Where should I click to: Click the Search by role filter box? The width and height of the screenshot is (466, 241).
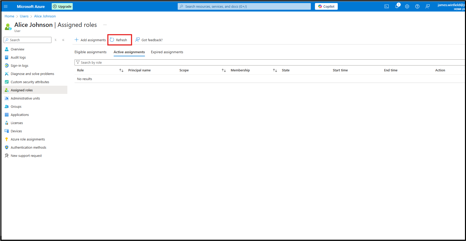point(270,62)
